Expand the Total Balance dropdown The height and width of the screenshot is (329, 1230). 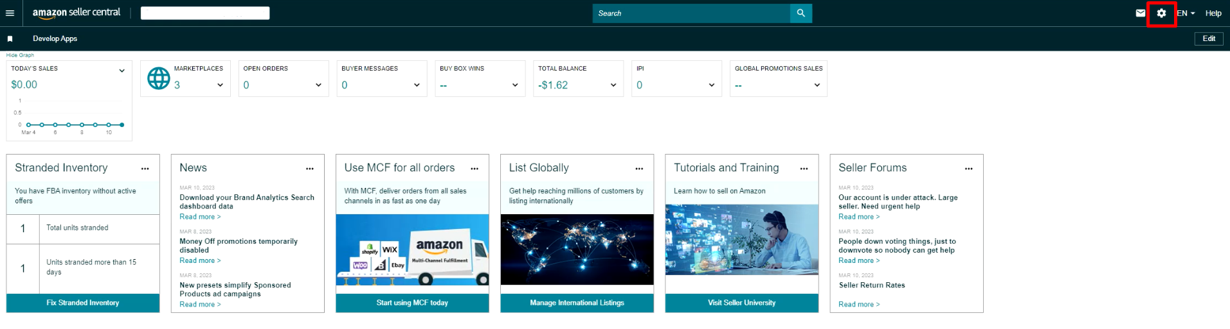[x=613, y=85]
